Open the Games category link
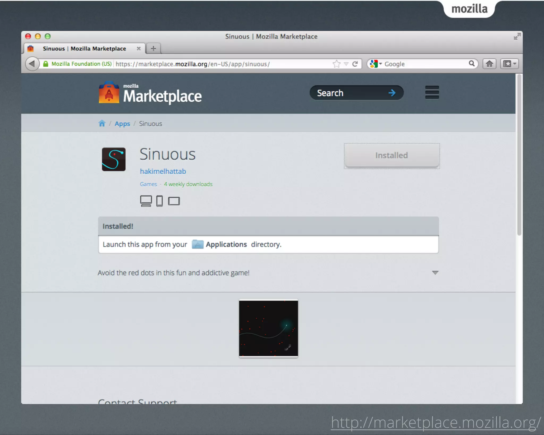This screenshot has height=435, width=544. [148, 184]
